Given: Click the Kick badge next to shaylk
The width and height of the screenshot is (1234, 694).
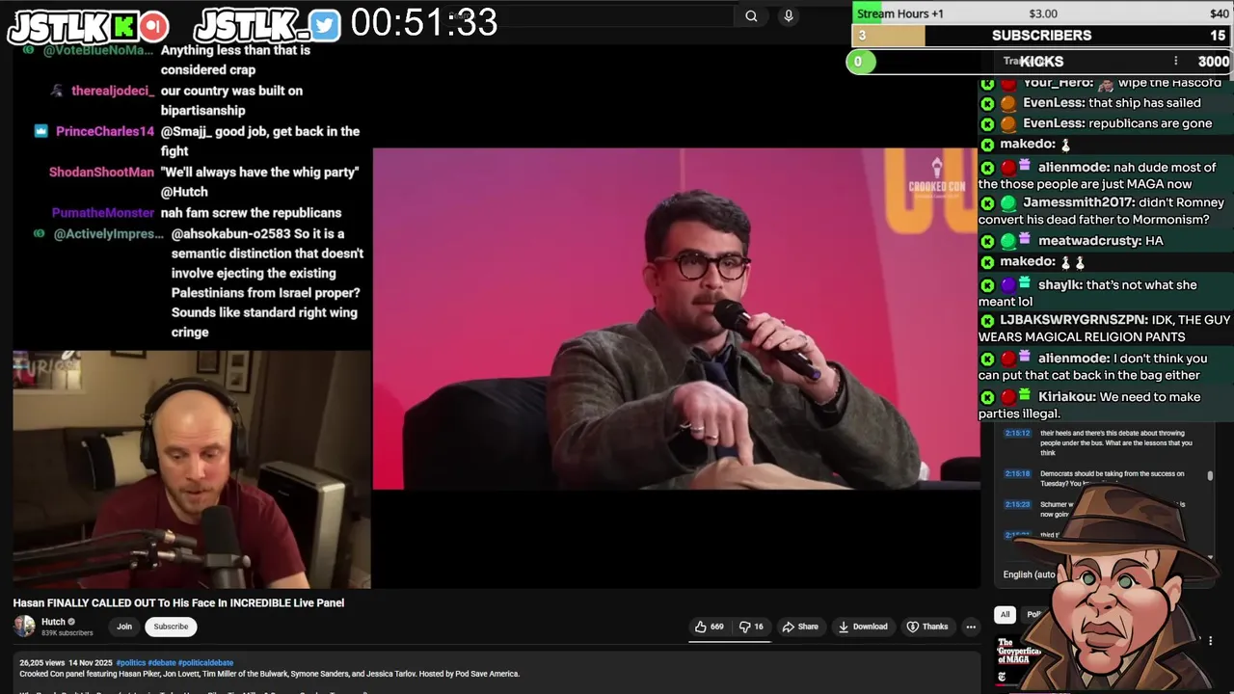Looking at the screenshot, I should (x=987, y=285).
